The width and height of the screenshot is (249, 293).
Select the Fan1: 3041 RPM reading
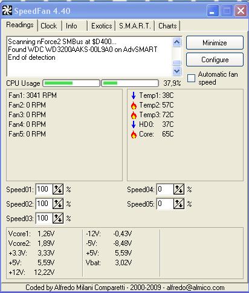click(33, 95)
